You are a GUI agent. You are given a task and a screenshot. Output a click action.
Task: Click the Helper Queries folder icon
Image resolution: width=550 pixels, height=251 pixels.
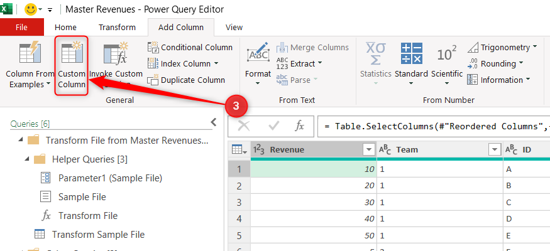[40, 159]
